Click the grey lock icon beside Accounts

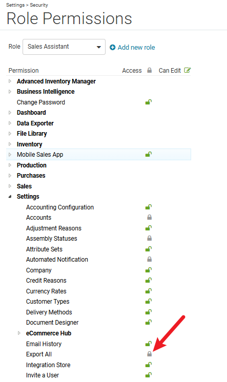pos(149,217)
